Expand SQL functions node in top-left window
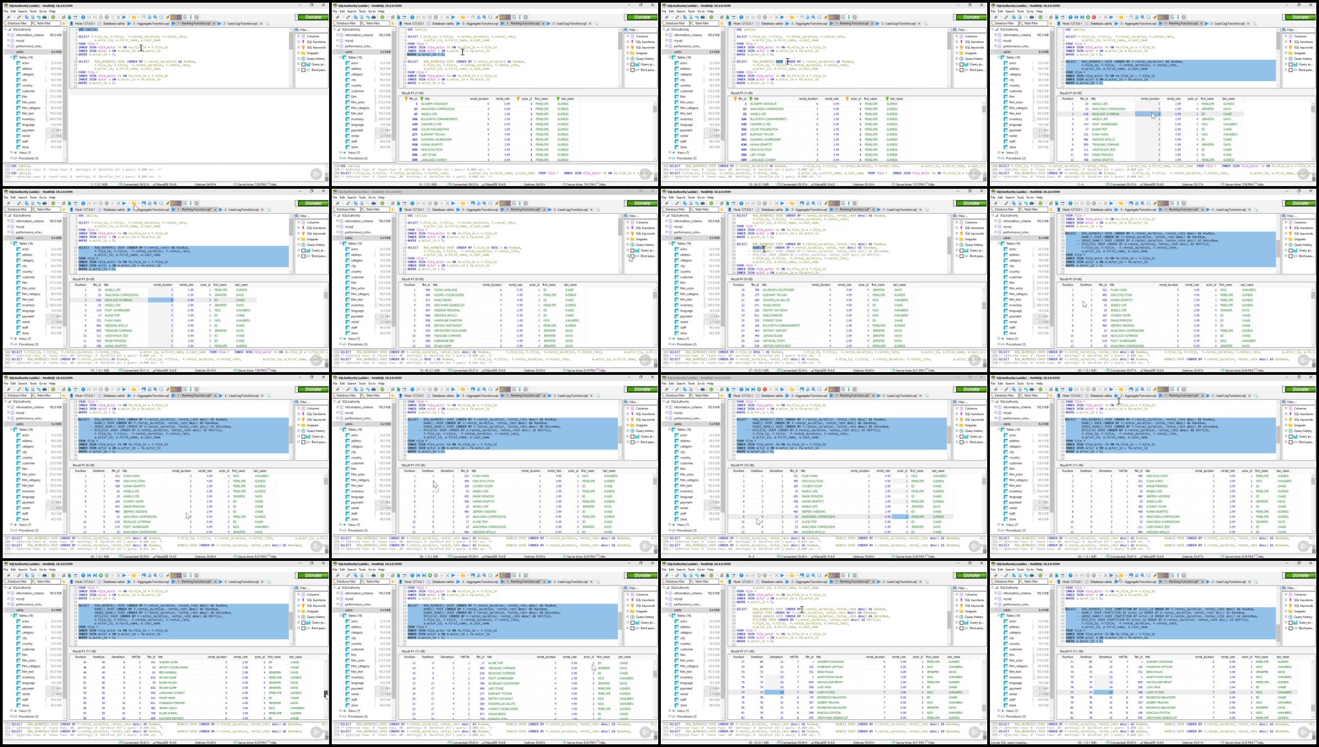Image resolution: width=1319 pixels, height=747 pixels. [298, 42]
